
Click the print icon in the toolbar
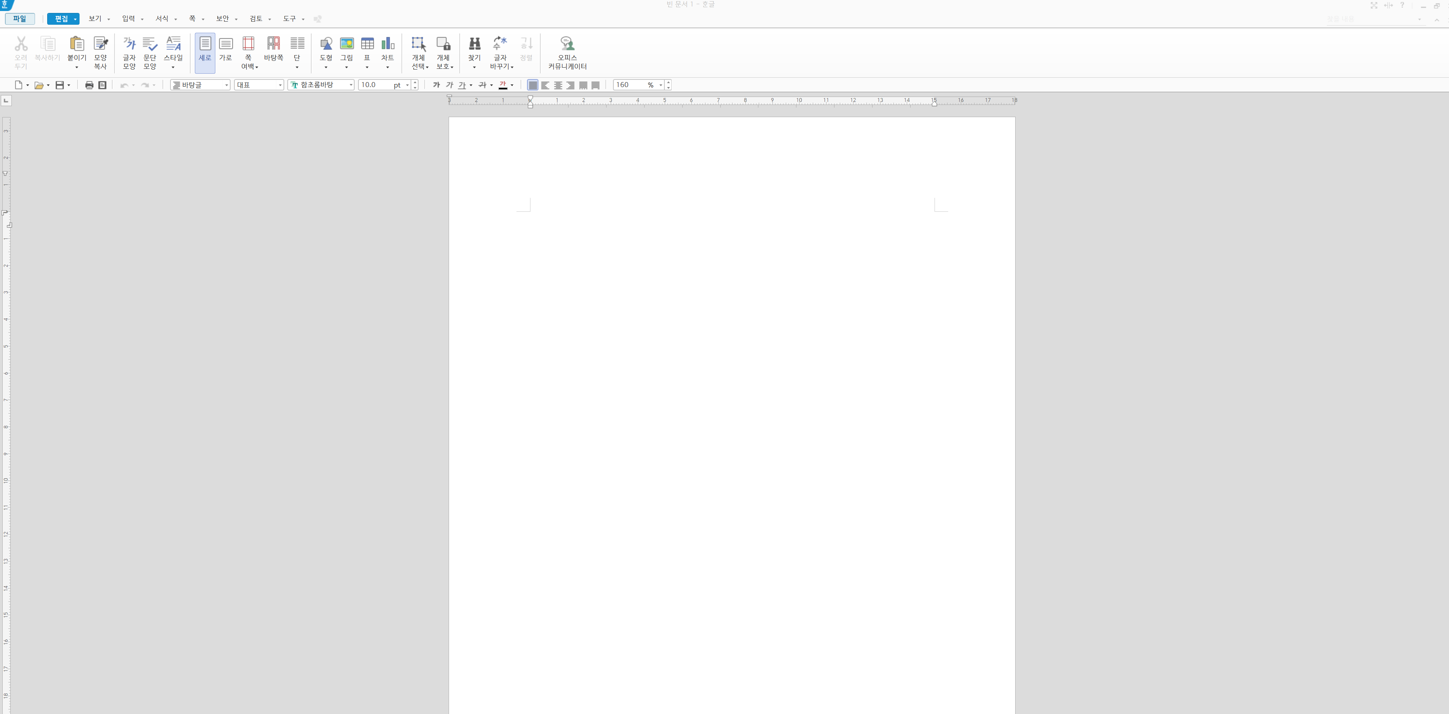point(89,85)
